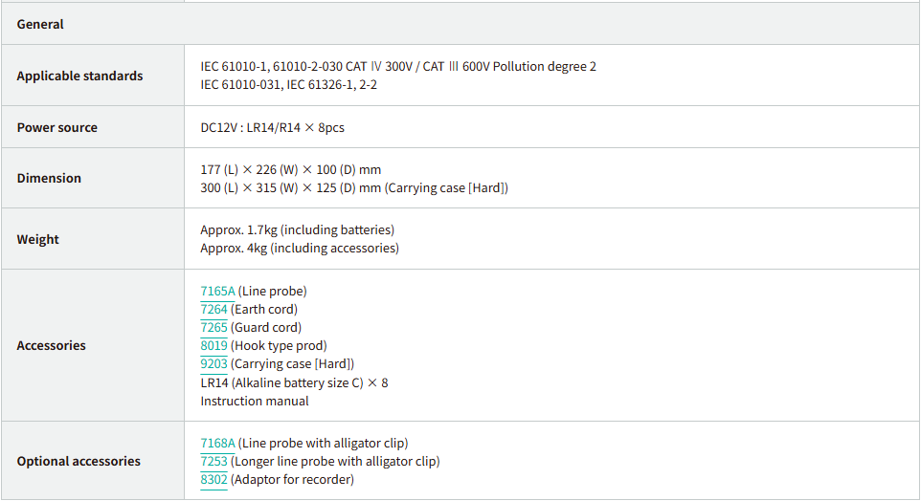Viewport: 921px width, 501px height.
Task: Select the Applicable standards row label
Action: click(x=79, y=76)
